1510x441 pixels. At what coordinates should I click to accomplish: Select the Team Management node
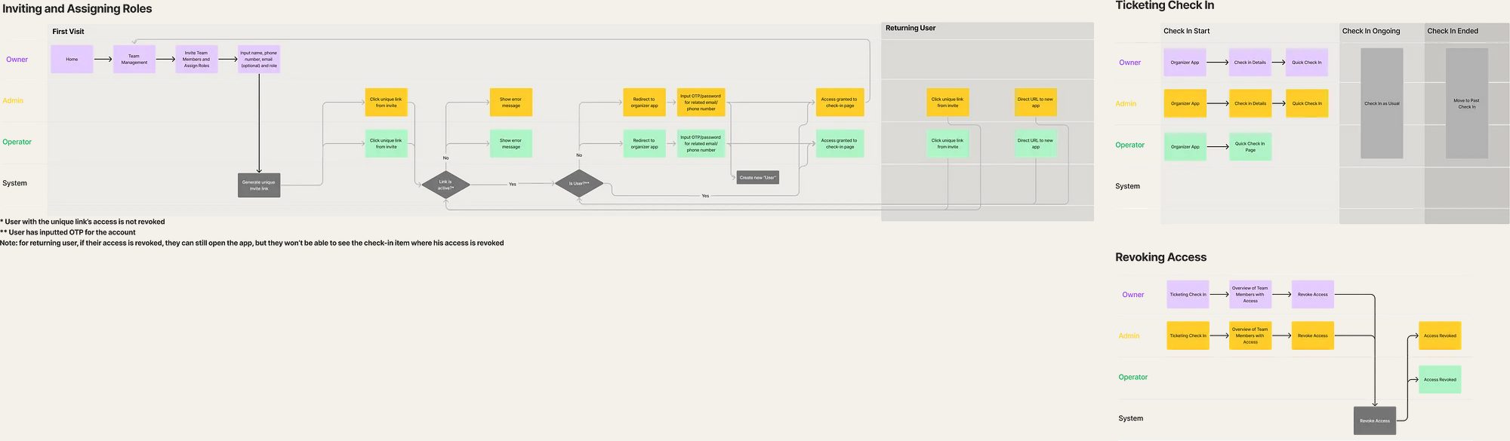134,59
